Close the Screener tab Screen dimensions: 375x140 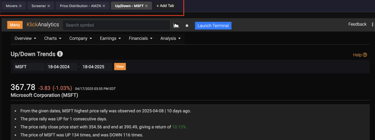[x=49, y=6]
